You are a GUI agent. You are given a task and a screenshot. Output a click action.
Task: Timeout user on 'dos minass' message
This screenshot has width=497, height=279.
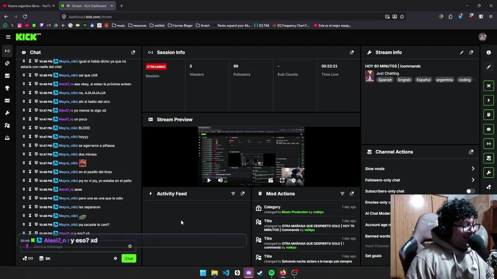point(30,154)
